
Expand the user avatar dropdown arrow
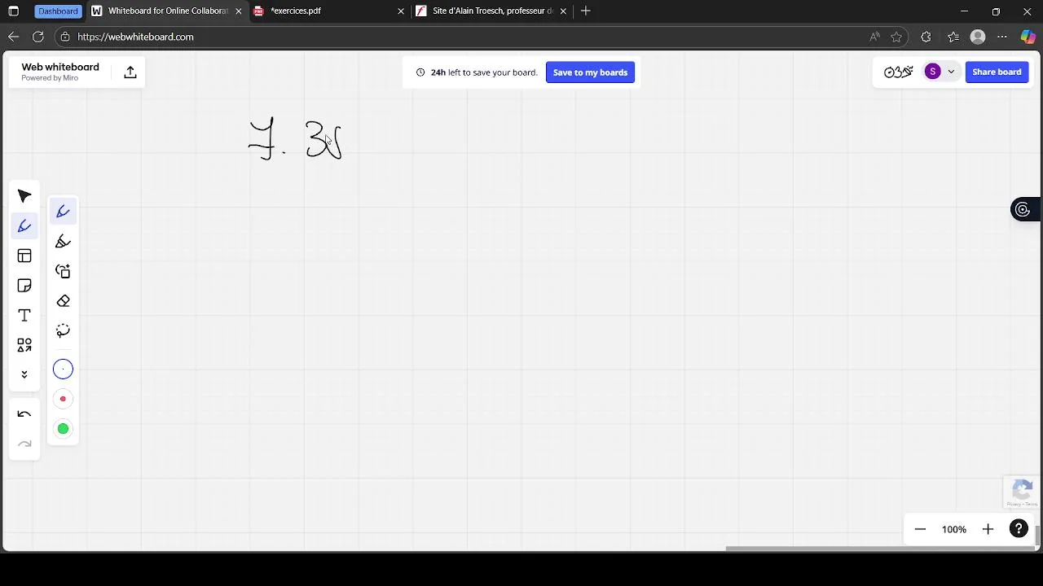(x=951, y=72)
